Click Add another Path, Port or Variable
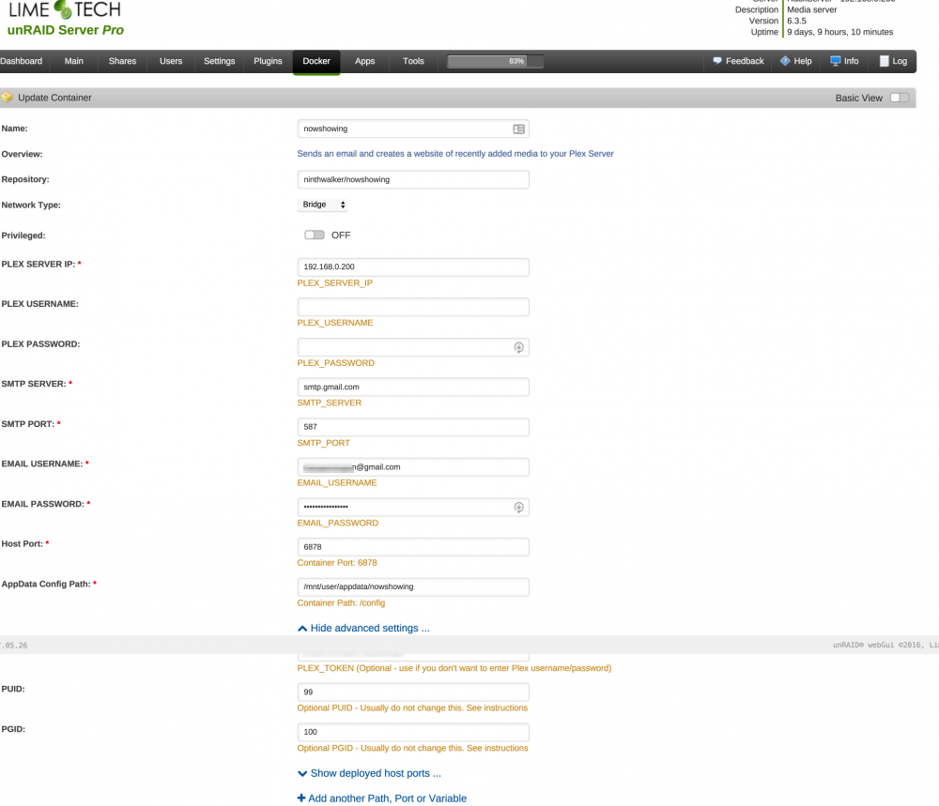This screenshot has height=806, width=939. pos(387,798)
